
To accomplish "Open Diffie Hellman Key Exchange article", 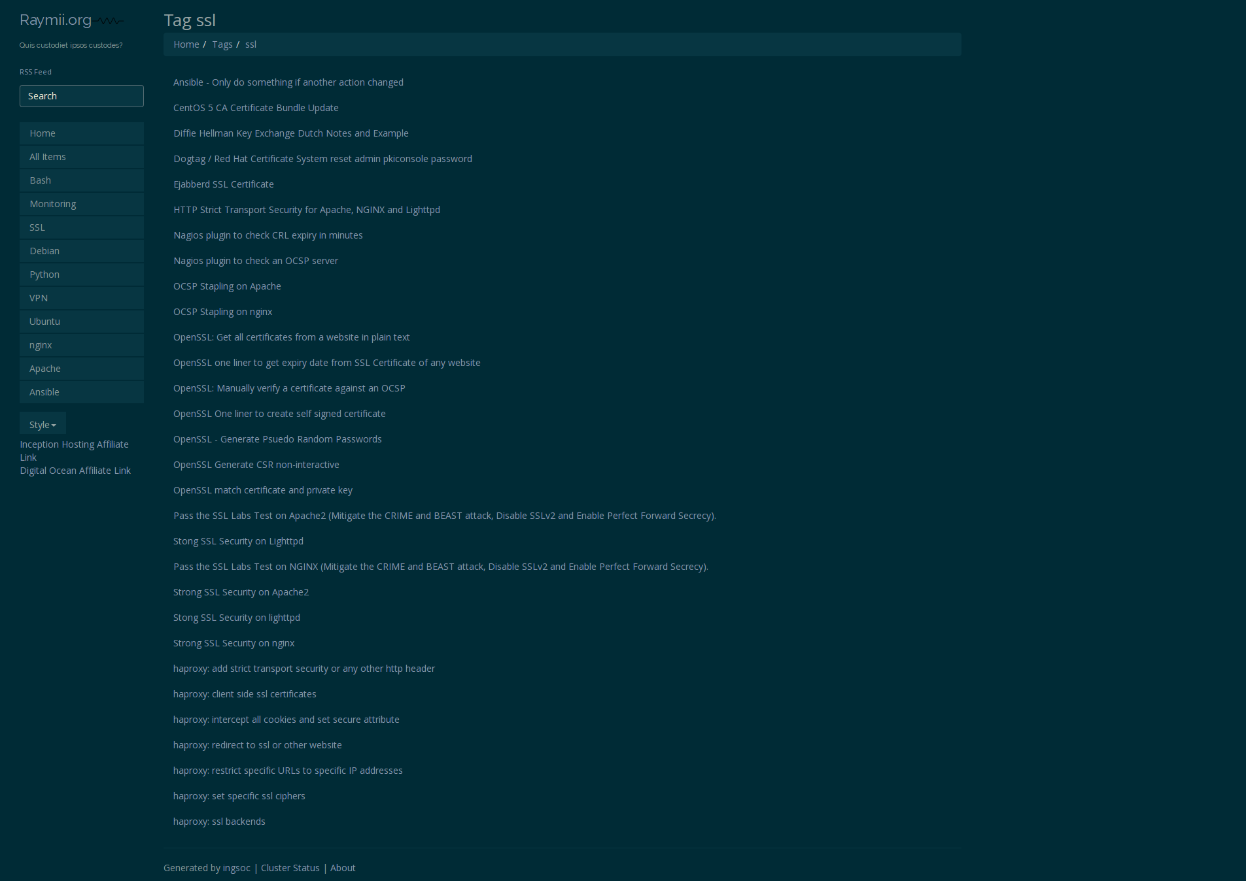I will [291, 133].
